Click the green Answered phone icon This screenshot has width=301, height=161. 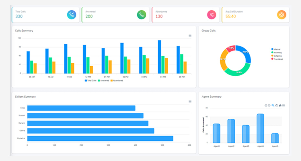coord(141,15)
